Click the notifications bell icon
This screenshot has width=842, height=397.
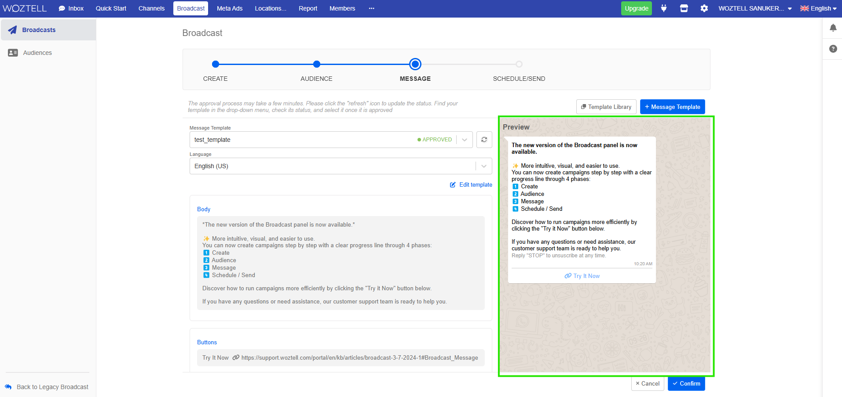[x=833, y=28]
